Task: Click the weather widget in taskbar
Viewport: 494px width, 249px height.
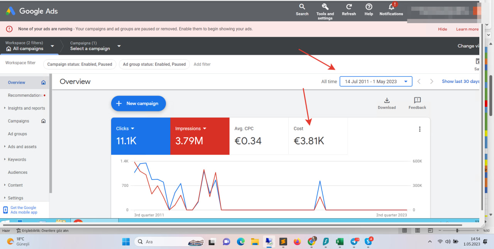Action: click(19, 241)
